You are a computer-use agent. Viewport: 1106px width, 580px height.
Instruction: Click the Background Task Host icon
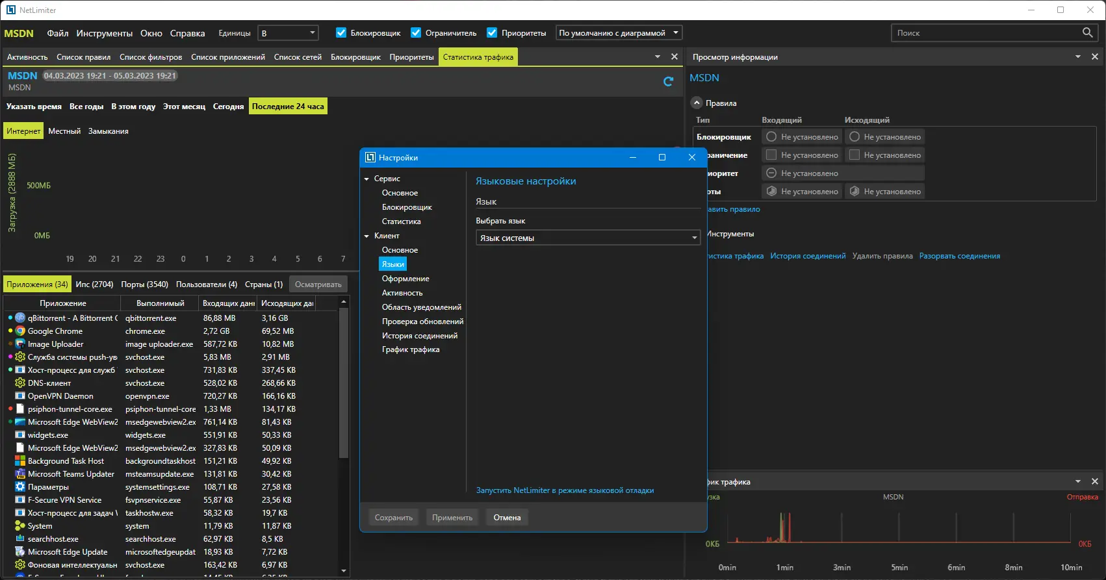coord(20,461)
